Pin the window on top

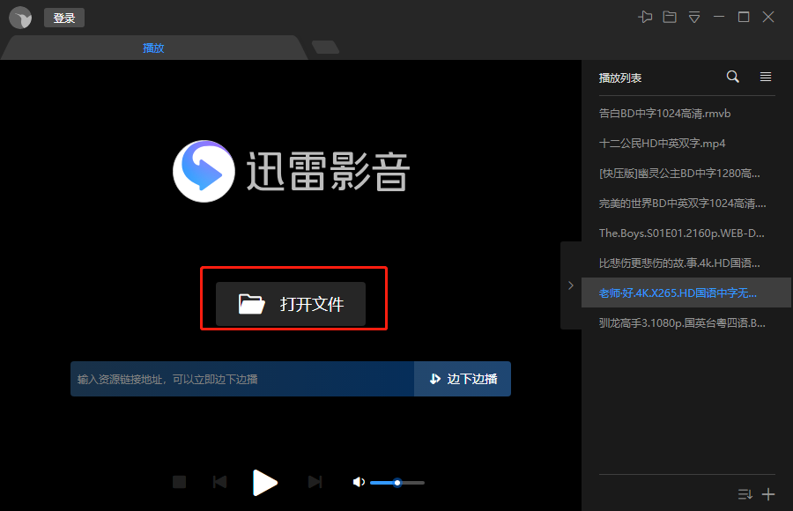pyautogui.click(x=645, y=17)
